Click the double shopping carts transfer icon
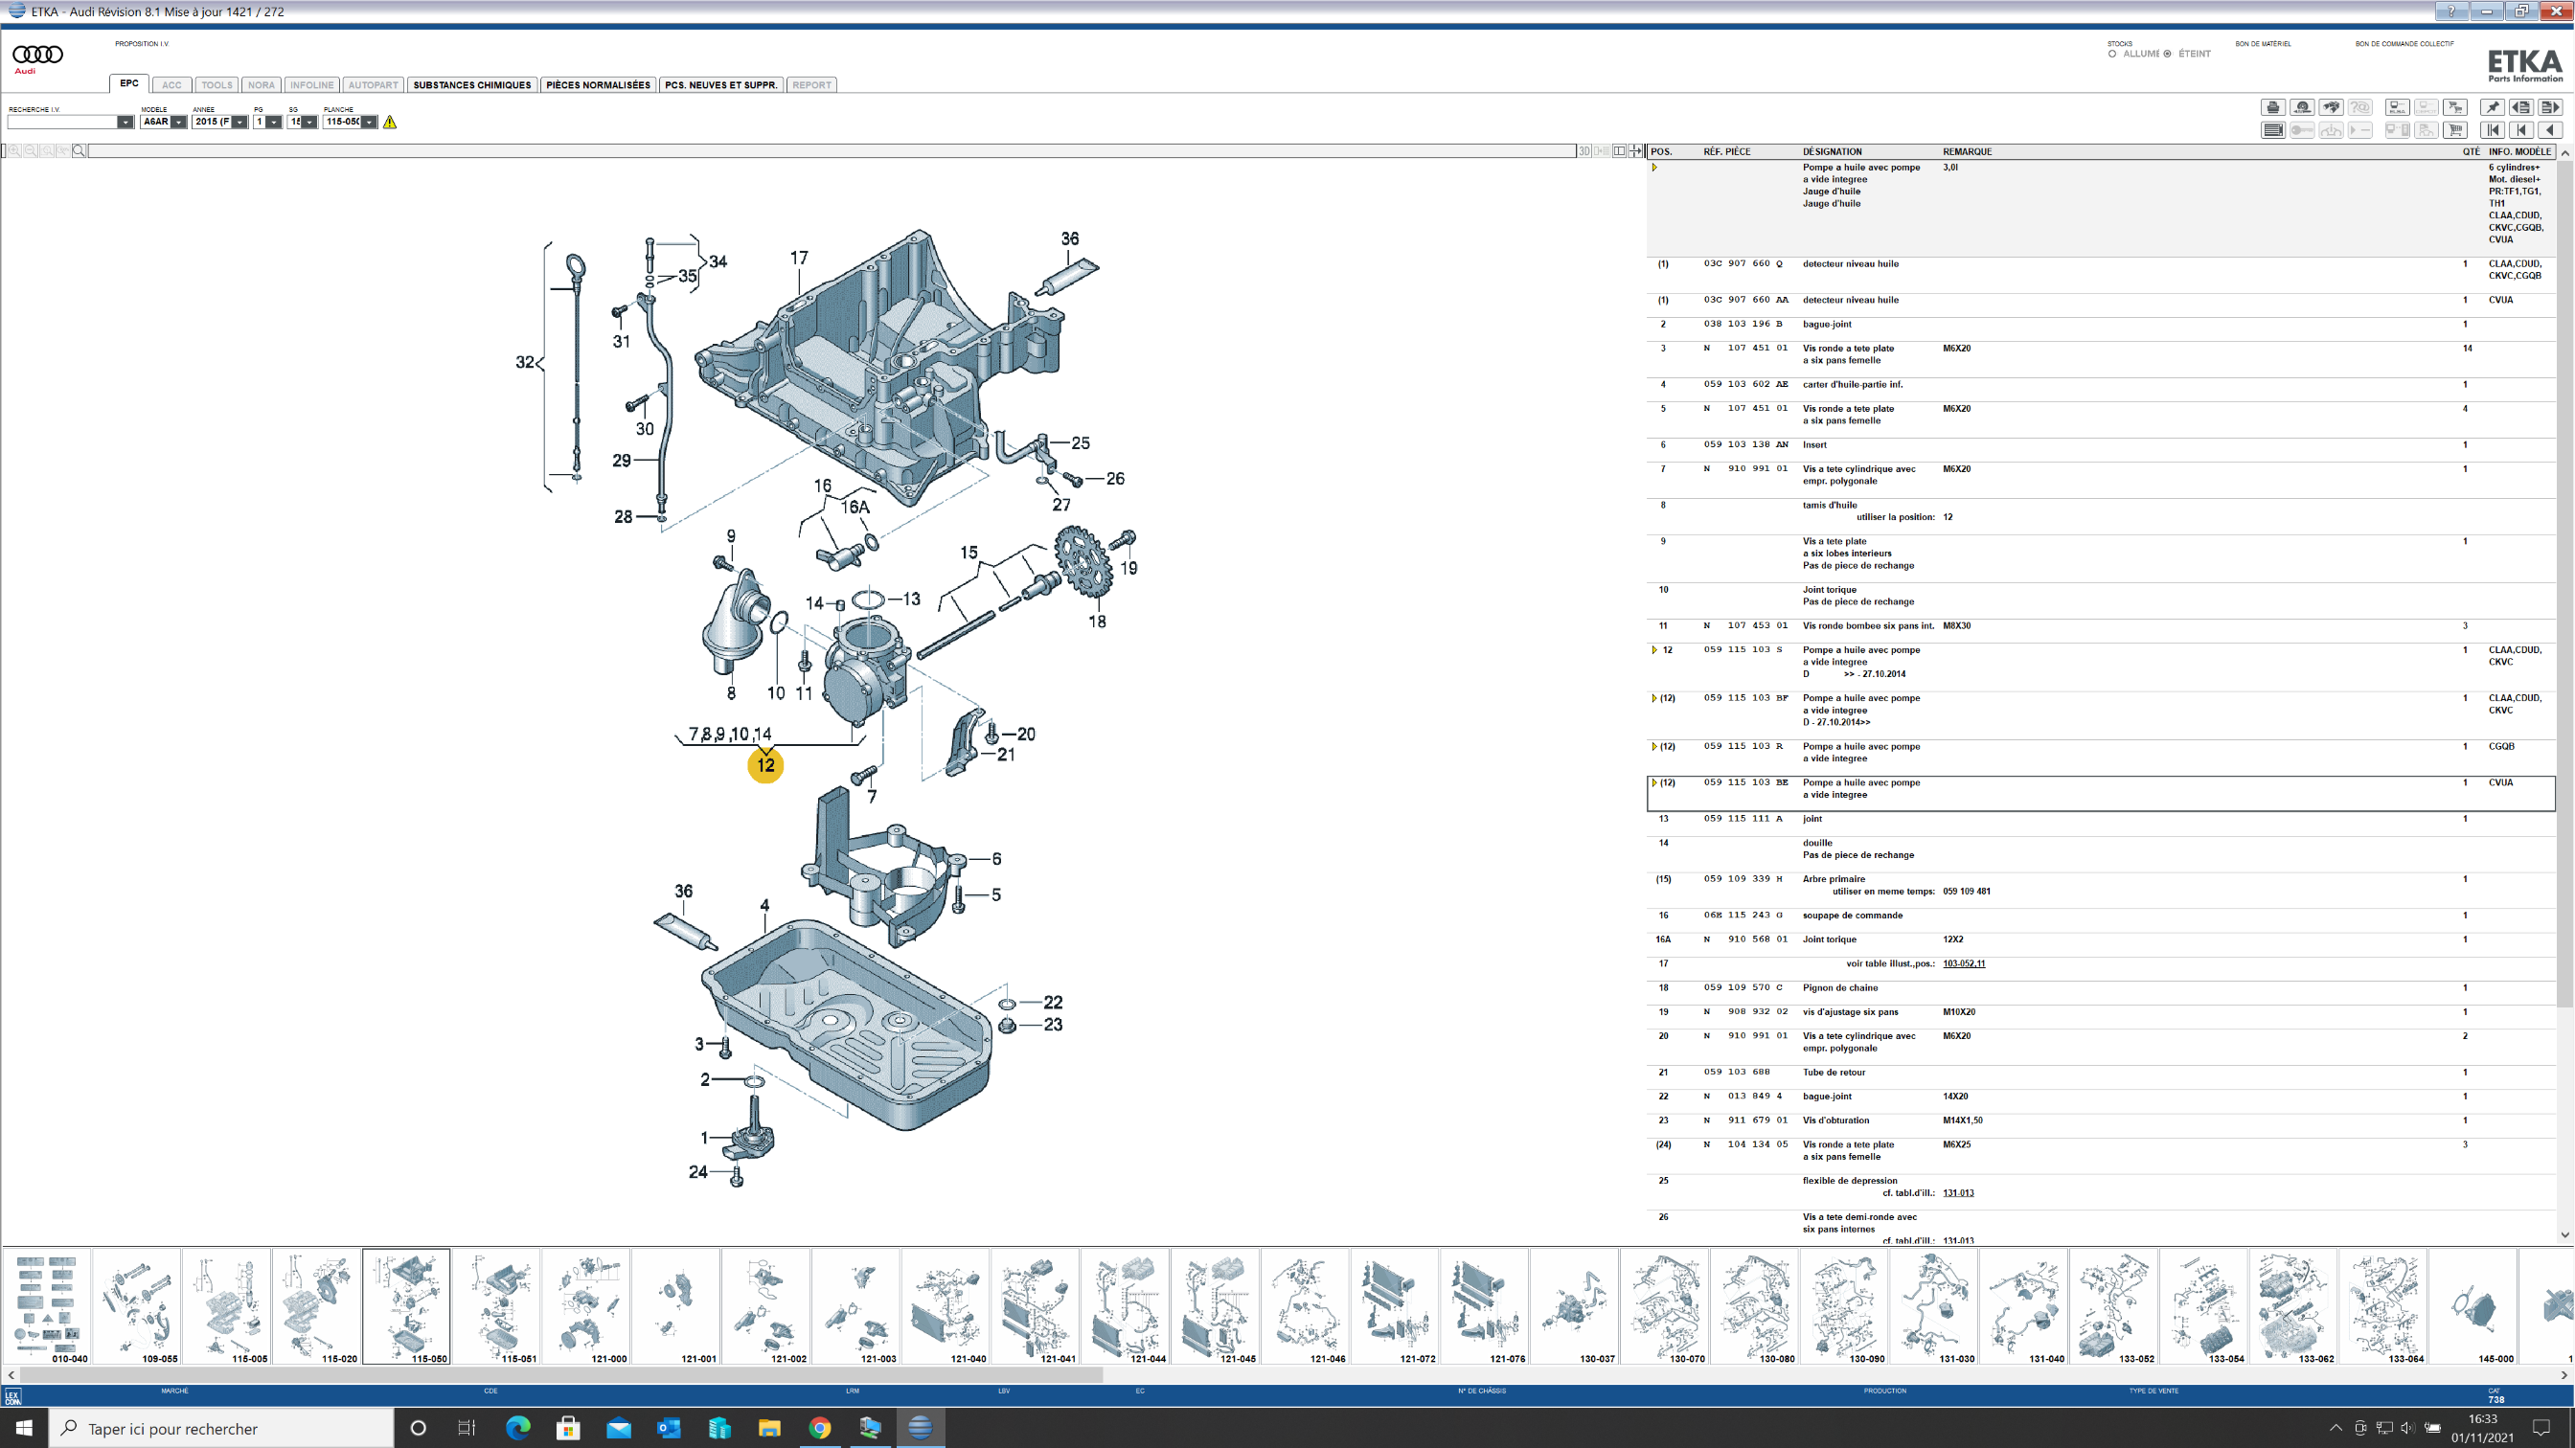Screen dimensions: 2575x1448 pyautogui.click(x=2455, y=107)
